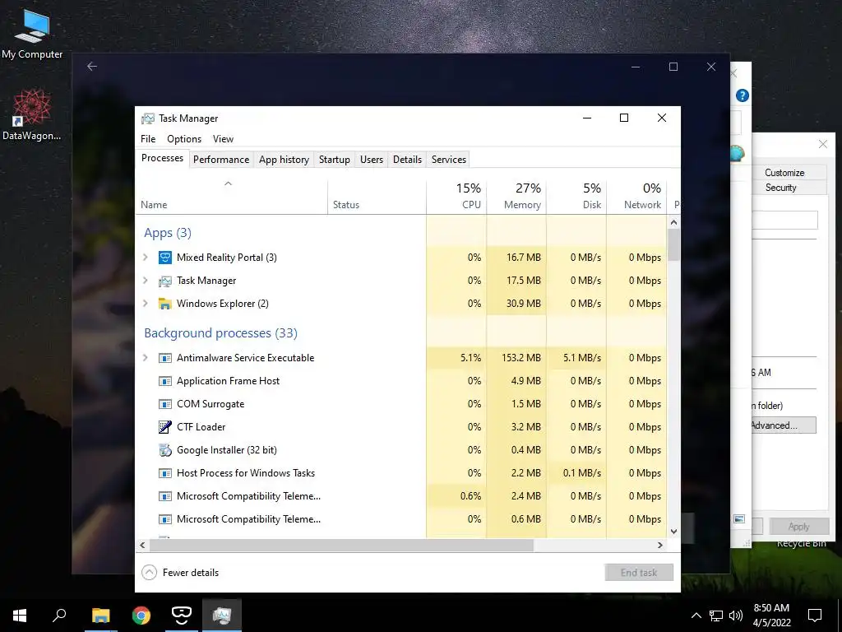Open My Computer desktop icon

(x=32, y=32)
